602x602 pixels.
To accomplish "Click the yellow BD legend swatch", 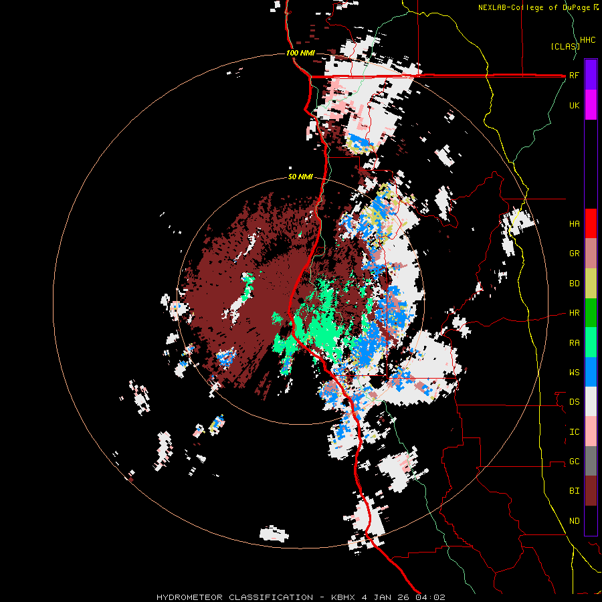I will [591, 284].
